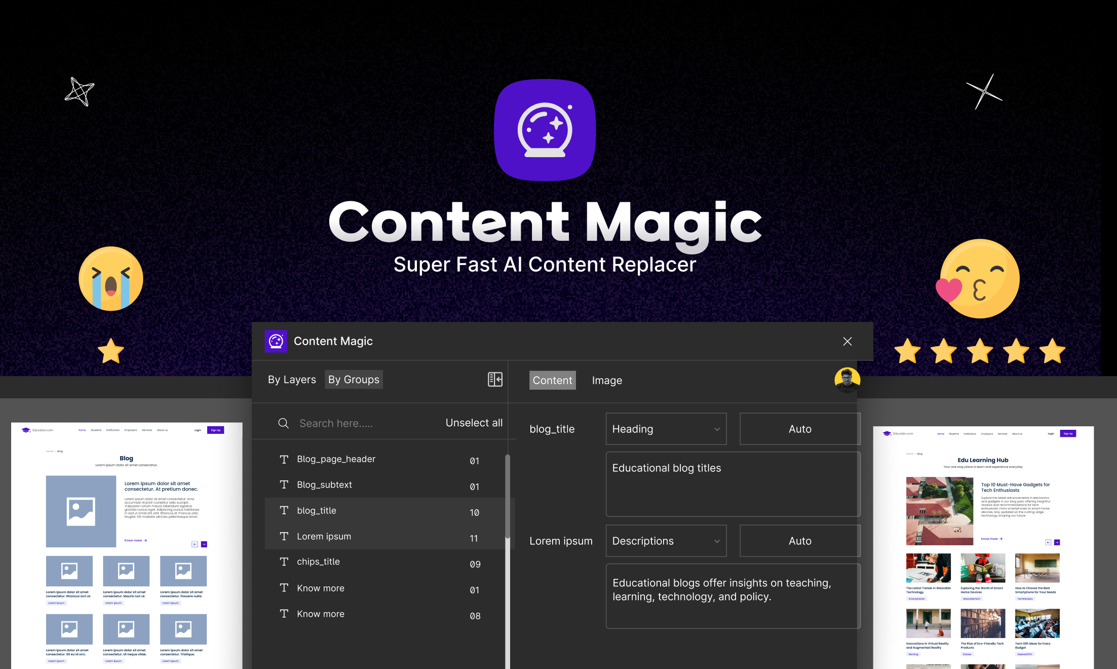Switch to the Image tab
Screen dimensions: 1117x669
pyautogui.click(x=607, y=381)
